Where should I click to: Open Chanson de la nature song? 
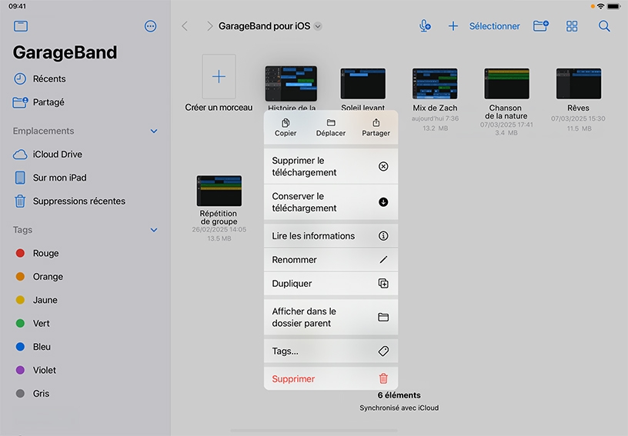(506, 84)
